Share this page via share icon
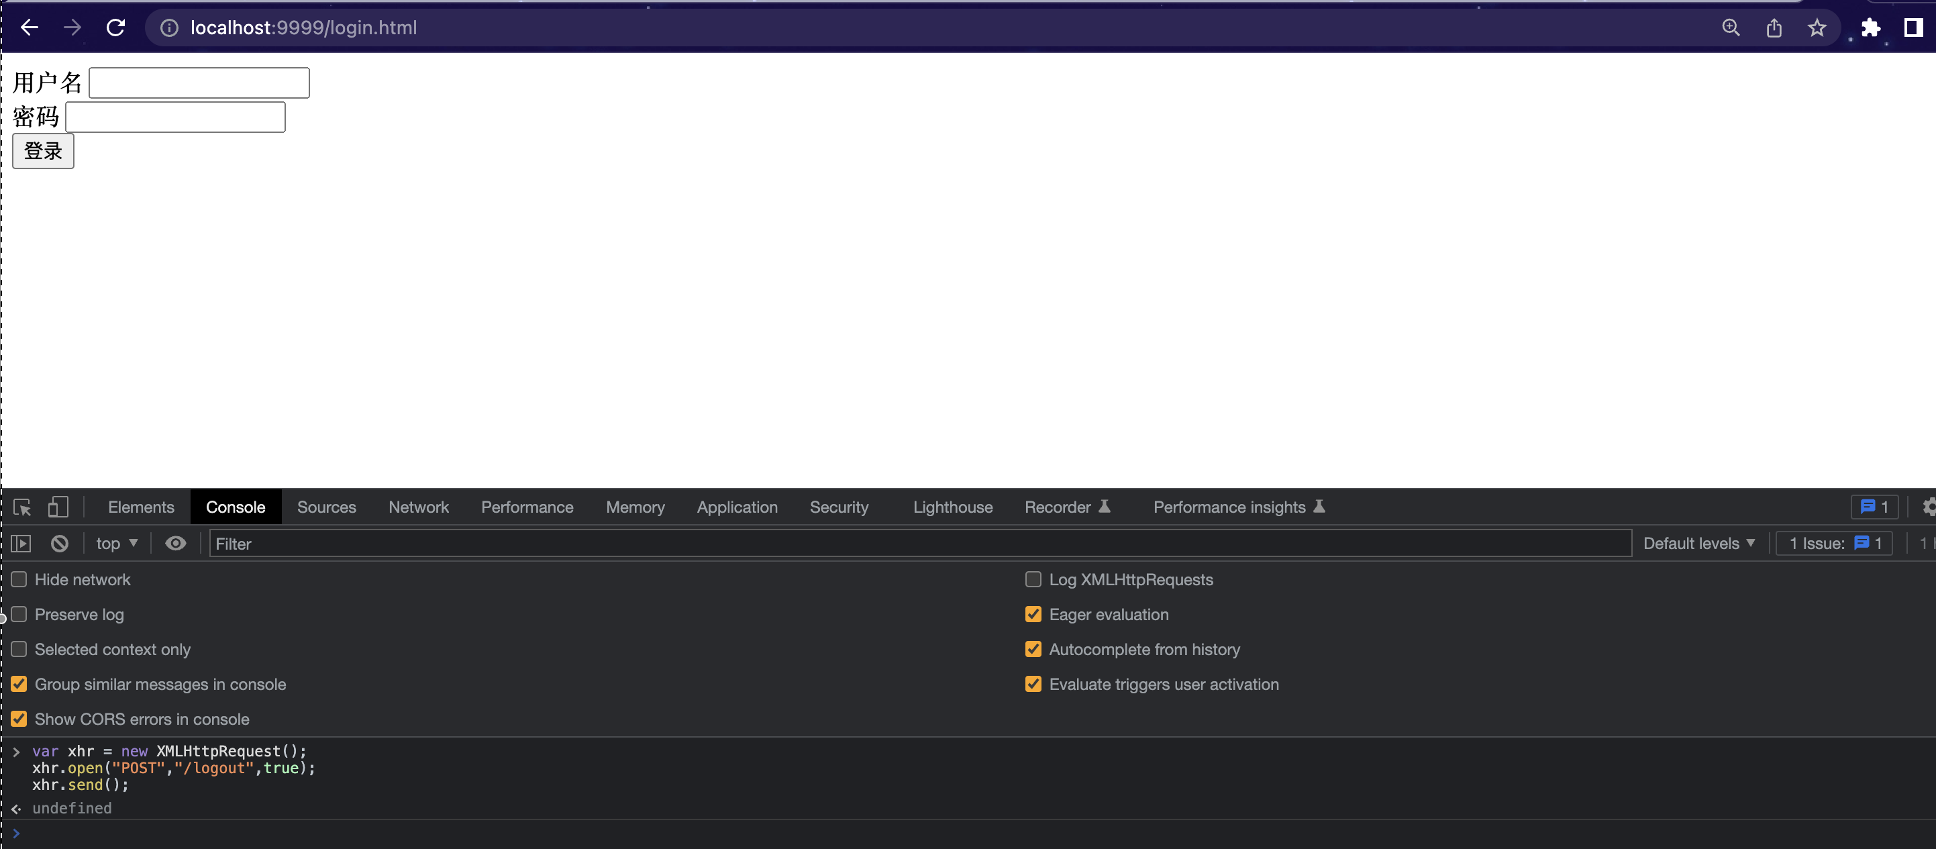The width and height of the screenshot is (1936, 849). coord(1774,28)
